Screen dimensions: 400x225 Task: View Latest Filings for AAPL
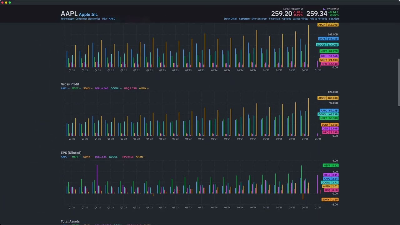pos(300,19)
